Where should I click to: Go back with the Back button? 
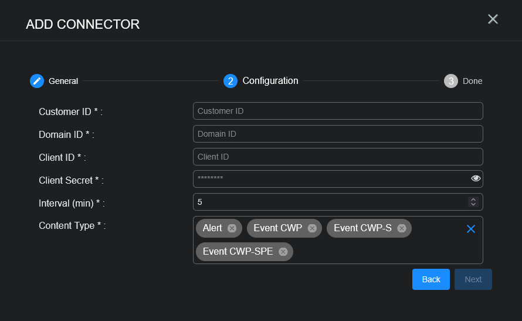[x=431, y=279]
